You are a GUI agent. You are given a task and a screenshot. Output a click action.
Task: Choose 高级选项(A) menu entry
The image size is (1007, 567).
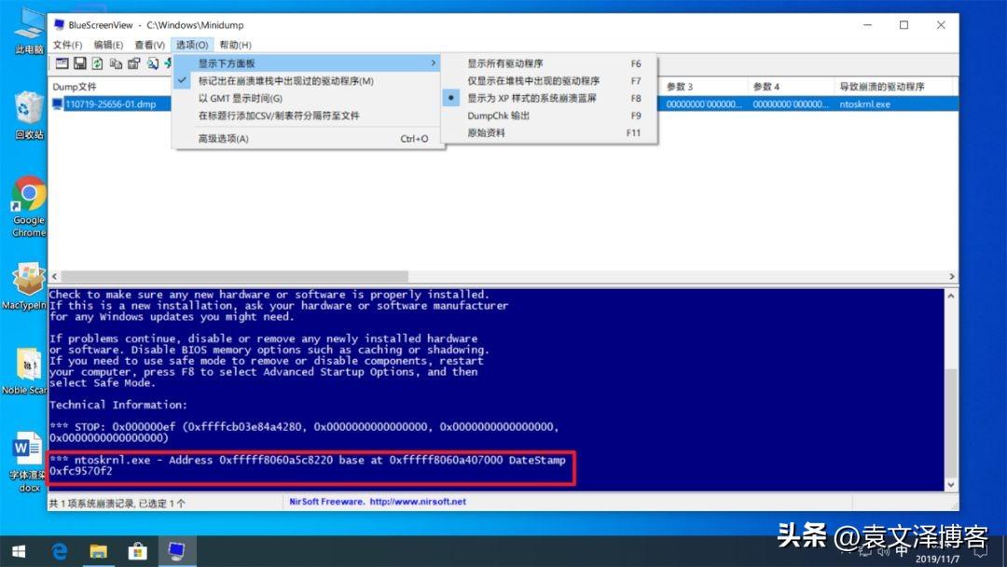[x=309, y=139]
